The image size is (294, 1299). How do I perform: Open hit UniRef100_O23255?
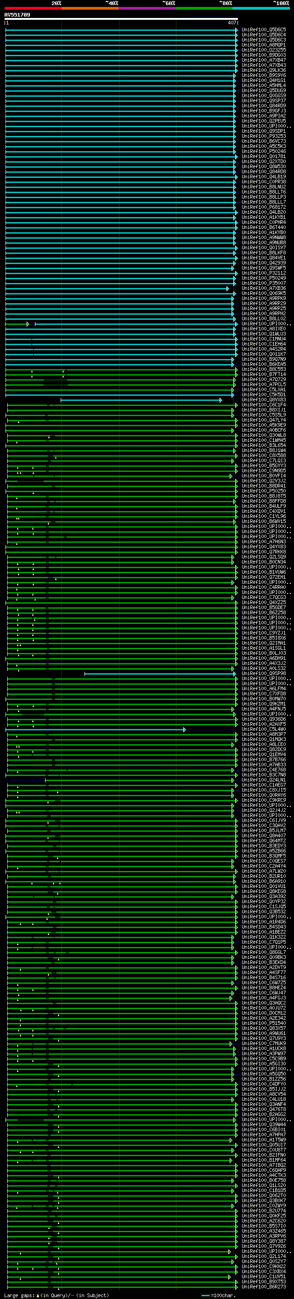264,50
